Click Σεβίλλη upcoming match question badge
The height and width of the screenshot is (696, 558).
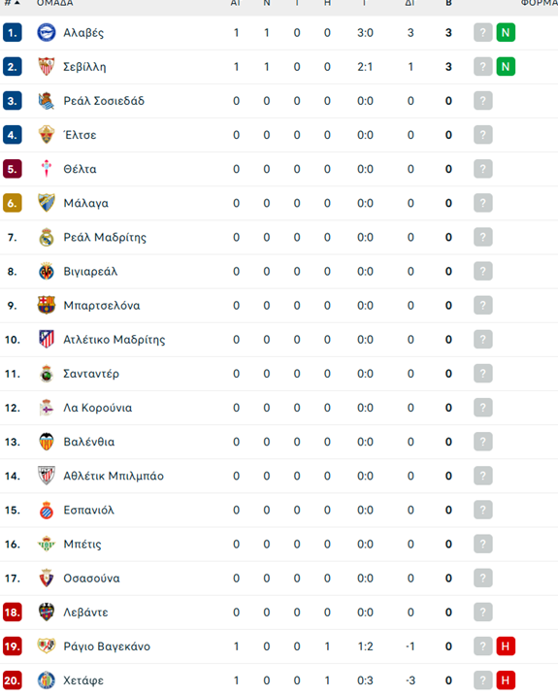[483, 67]
